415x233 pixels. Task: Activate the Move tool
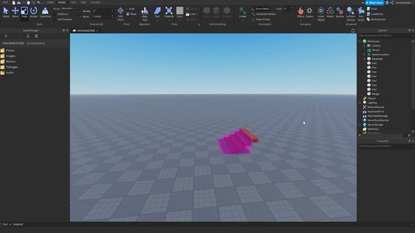[x=15, y=12]
